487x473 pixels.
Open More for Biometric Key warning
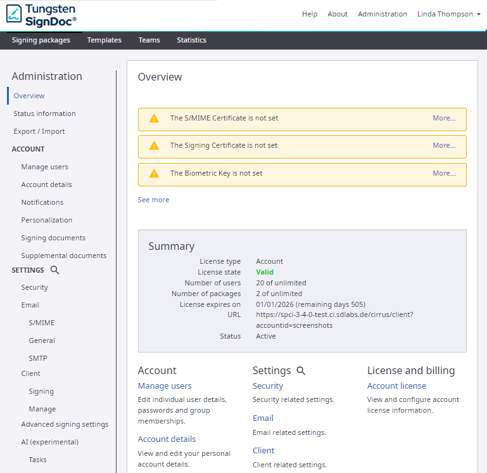pyautogui.click(x=444, y=173)
